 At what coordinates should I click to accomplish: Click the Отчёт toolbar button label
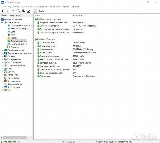pyautogui.click(x=41, y=11)
